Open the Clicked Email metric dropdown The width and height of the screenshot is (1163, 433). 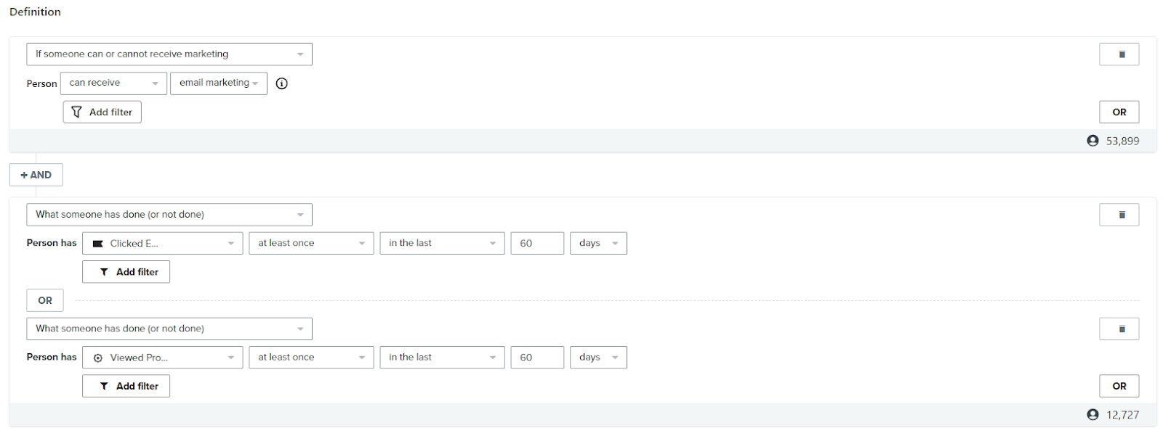pos(162,244)
